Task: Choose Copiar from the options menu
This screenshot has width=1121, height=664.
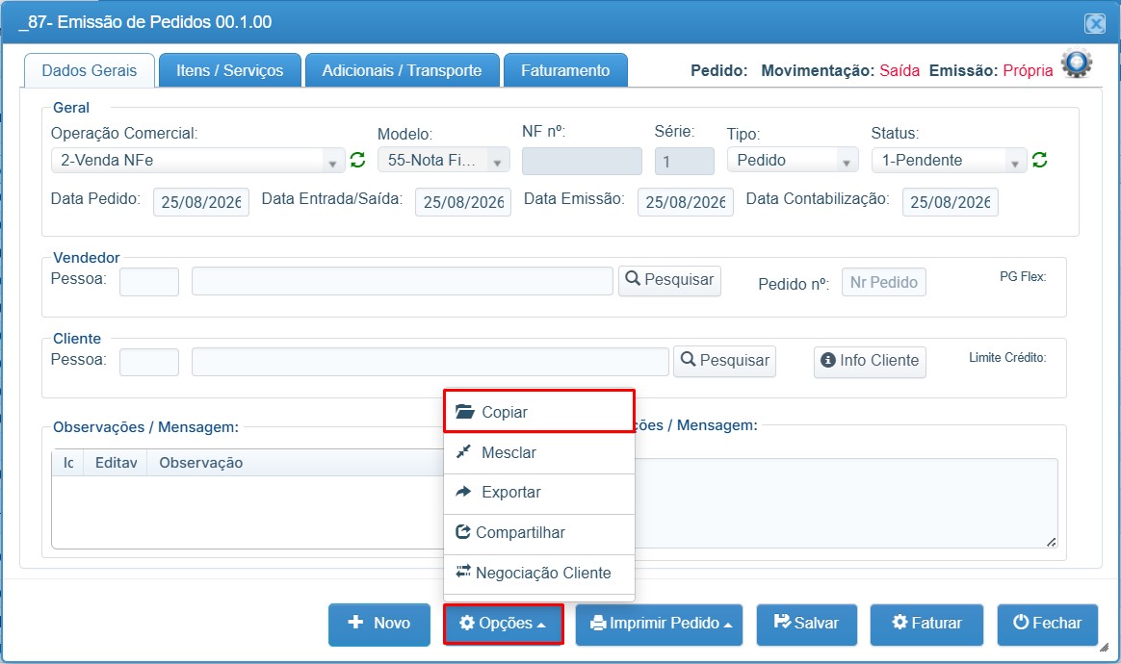Action: click(x=539, y=412)
